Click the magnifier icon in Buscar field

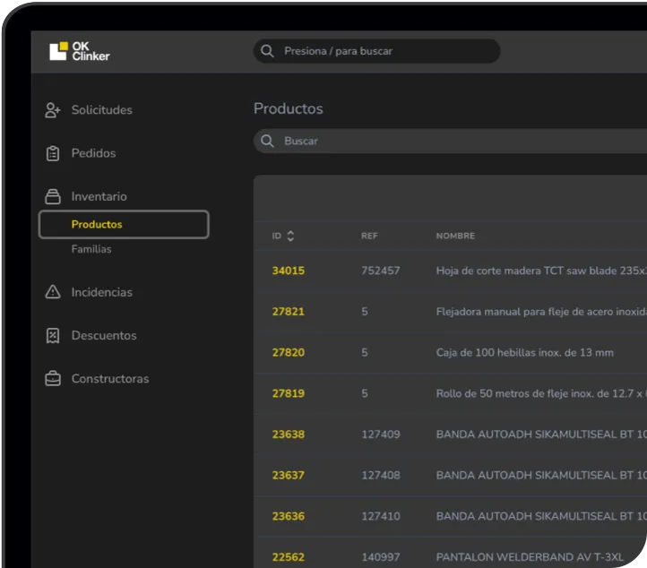pyautogui.click(x=267, y=141)
